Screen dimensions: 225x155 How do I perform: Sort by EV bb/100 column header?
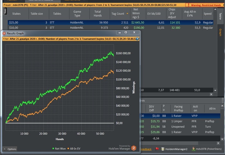pyautogui.click(x=154, y=14)
